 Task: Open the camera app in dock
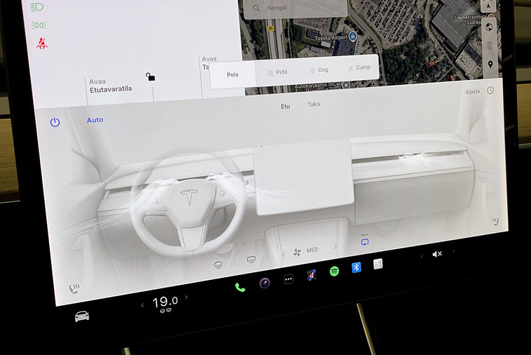pos(264,283)
